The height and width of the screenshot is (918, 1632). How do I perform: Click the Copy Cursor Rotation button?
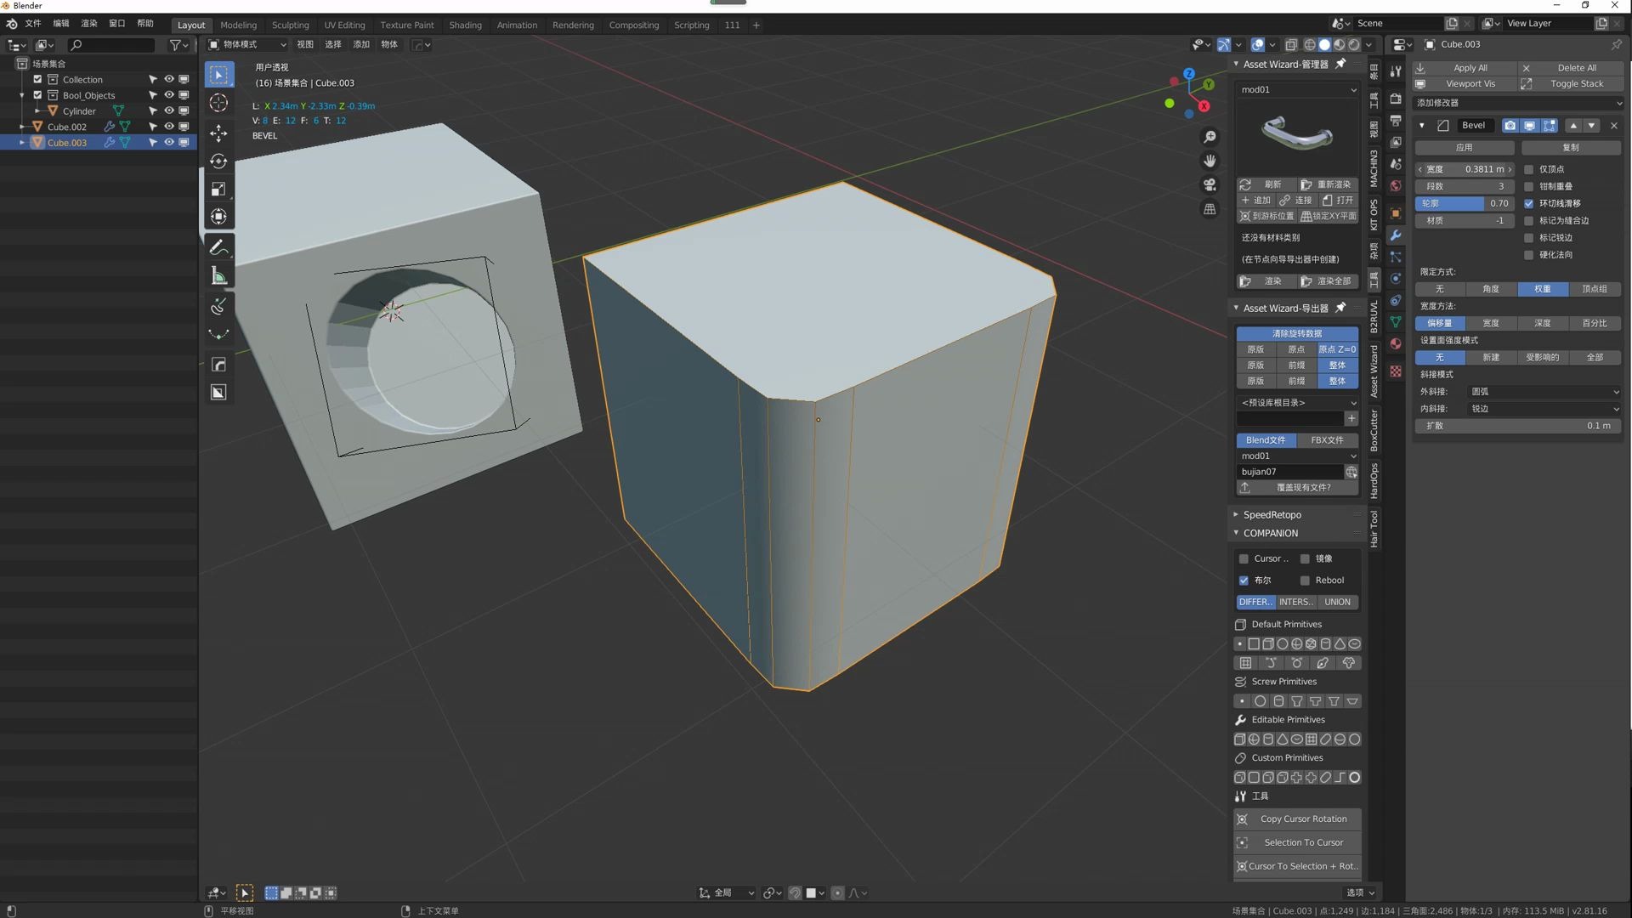[1302, 819]
